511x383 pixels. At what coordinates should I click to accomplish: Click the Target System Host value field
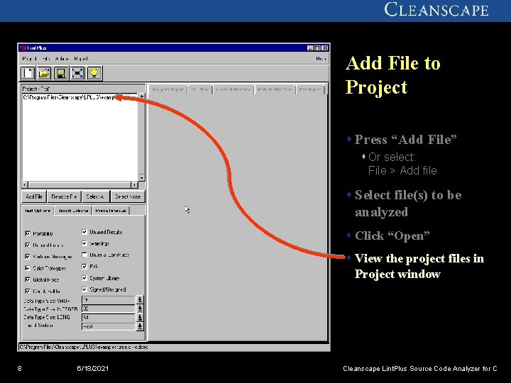point(109,326)
